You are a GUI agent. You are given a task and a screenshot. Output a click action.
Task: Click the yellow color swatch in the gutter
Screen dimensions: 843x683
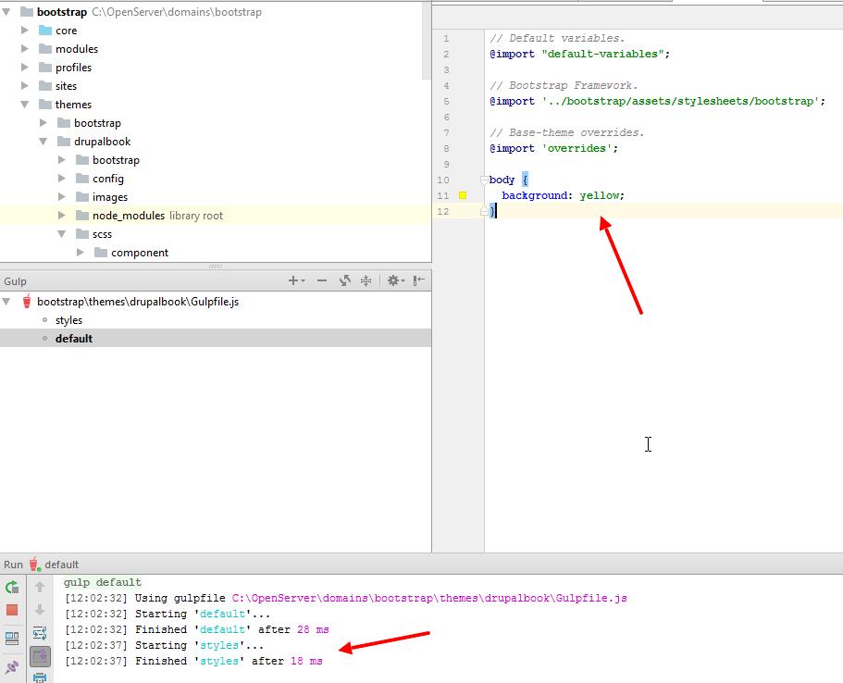[x=463, y=196]
